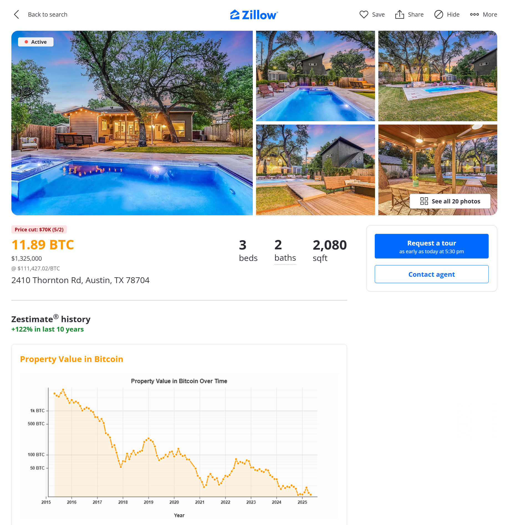Click the Zillow logo
This screenshot has width=510, height=525.
(254, 15)
